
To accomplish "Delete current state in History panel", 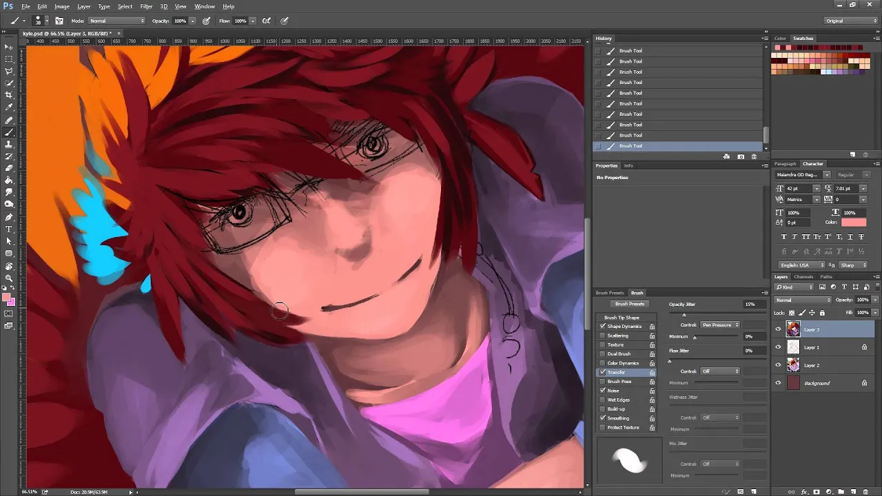I will click(755, 156).
